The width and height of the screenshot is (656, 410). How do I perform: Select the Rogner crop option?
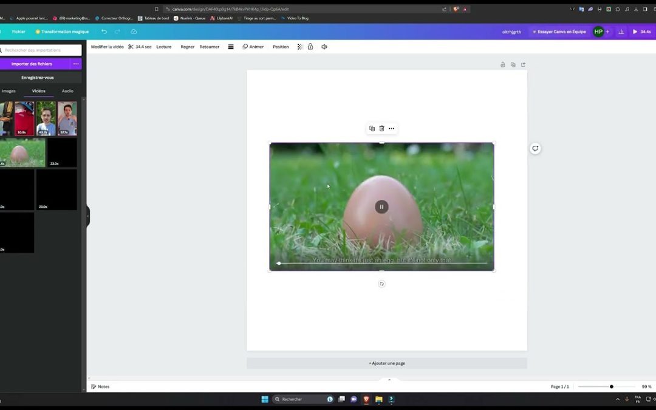pyautogui.click(x=188, y=47)
